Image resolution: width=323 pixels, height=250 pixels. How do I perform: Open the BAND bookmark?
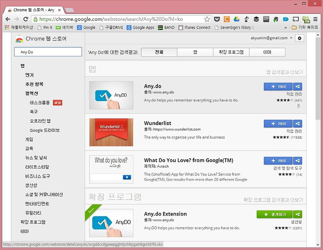coord(166,27)
